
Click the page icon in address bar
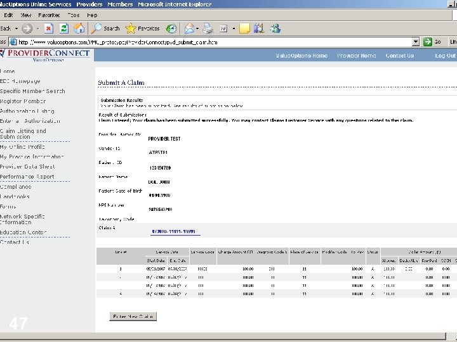click(13, 42)
